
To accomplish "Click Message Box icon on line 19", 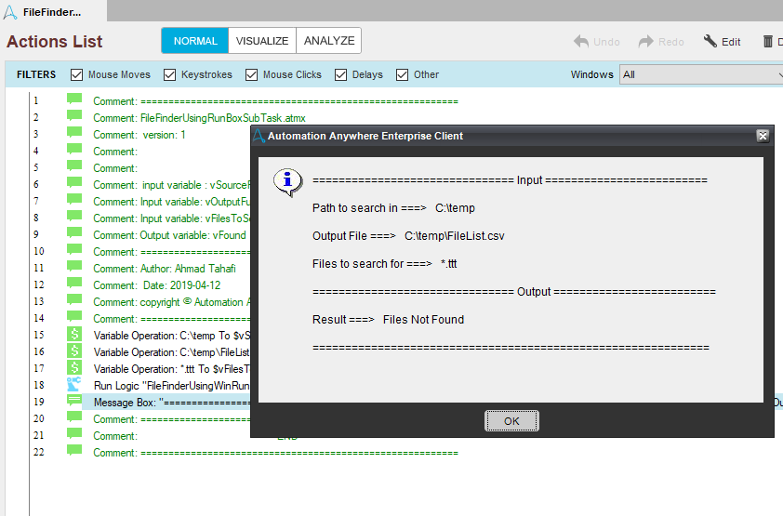I will coord(74,400).
